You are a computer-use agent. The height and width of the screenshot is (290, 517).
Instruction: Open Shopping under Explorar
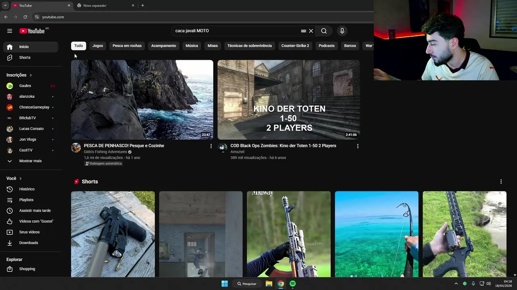pyautogui.click(x=31, y=269)
